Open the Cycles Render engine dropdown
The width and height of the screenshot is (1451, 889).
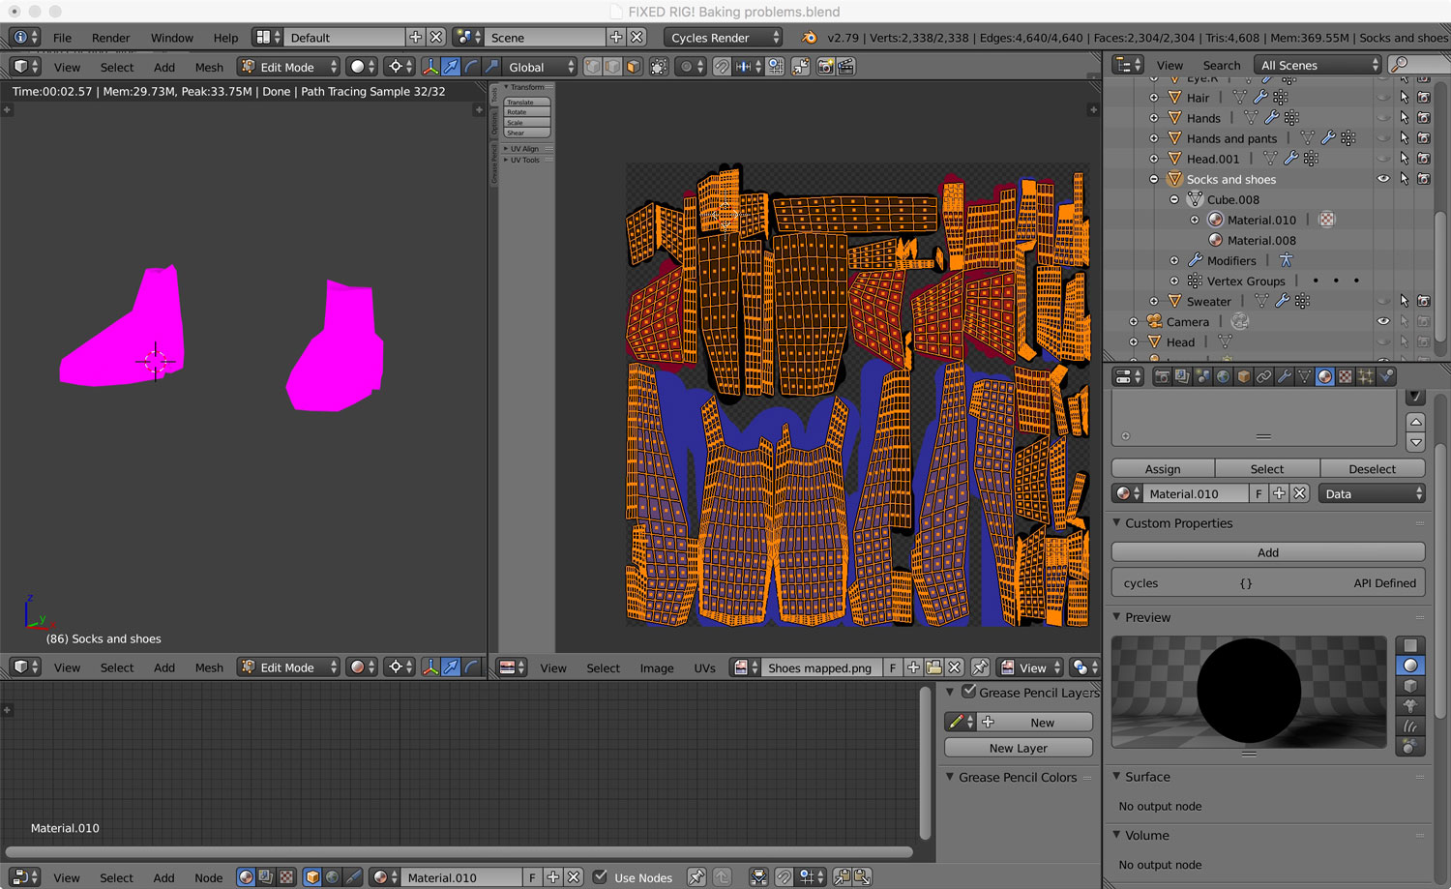point(723,38)
